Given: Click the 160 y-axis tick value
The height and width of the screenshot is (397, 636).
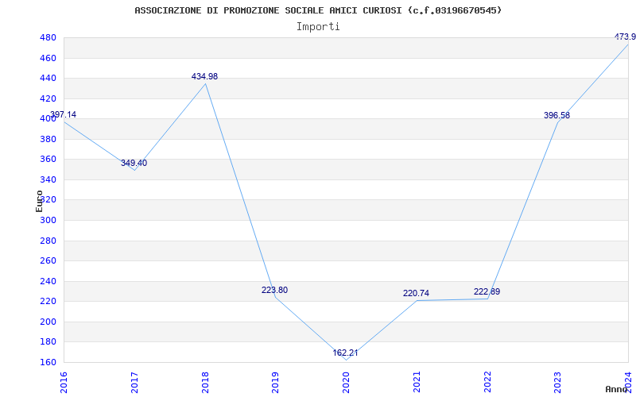Looking at the screenshot, I should click(x=48, y=362).
